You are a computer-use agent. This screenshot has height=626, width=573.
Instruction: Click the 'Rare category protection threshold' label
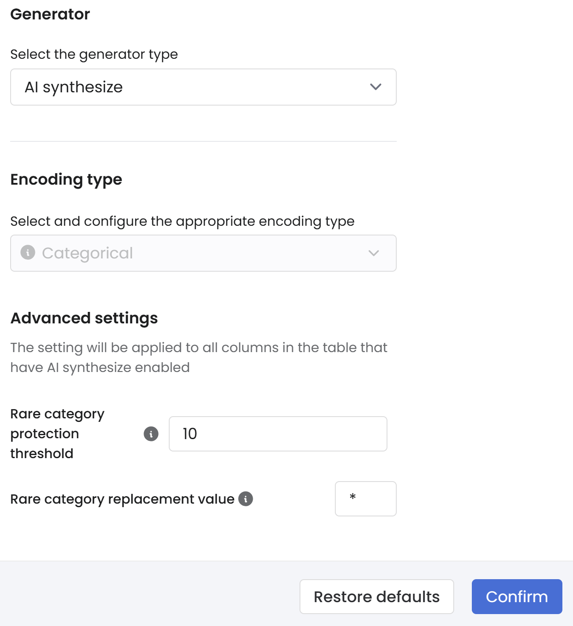(x=57, y=433)
